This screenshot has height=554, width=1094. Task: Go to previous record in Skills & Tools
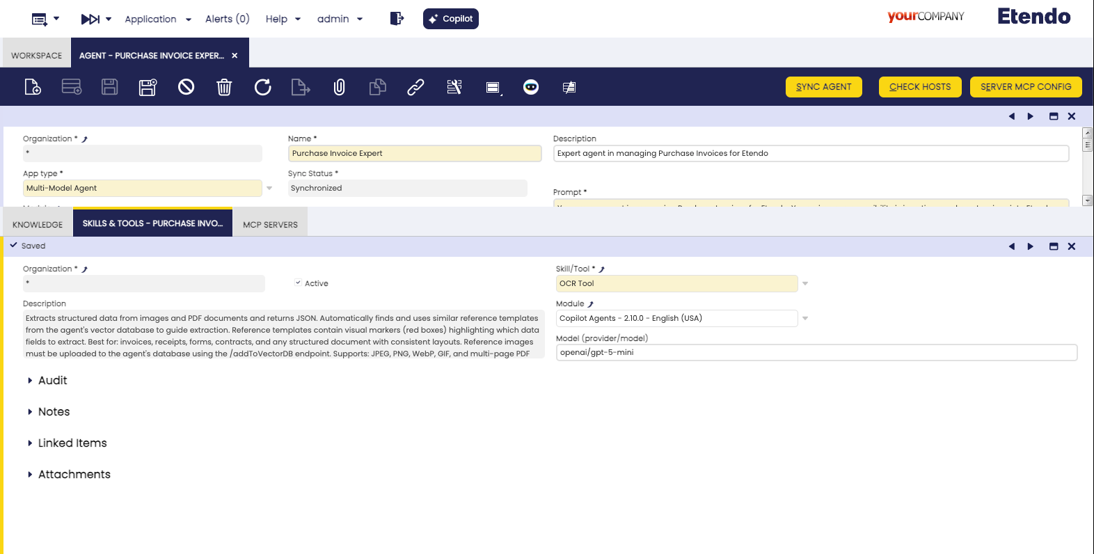[x=1012, y=246]
